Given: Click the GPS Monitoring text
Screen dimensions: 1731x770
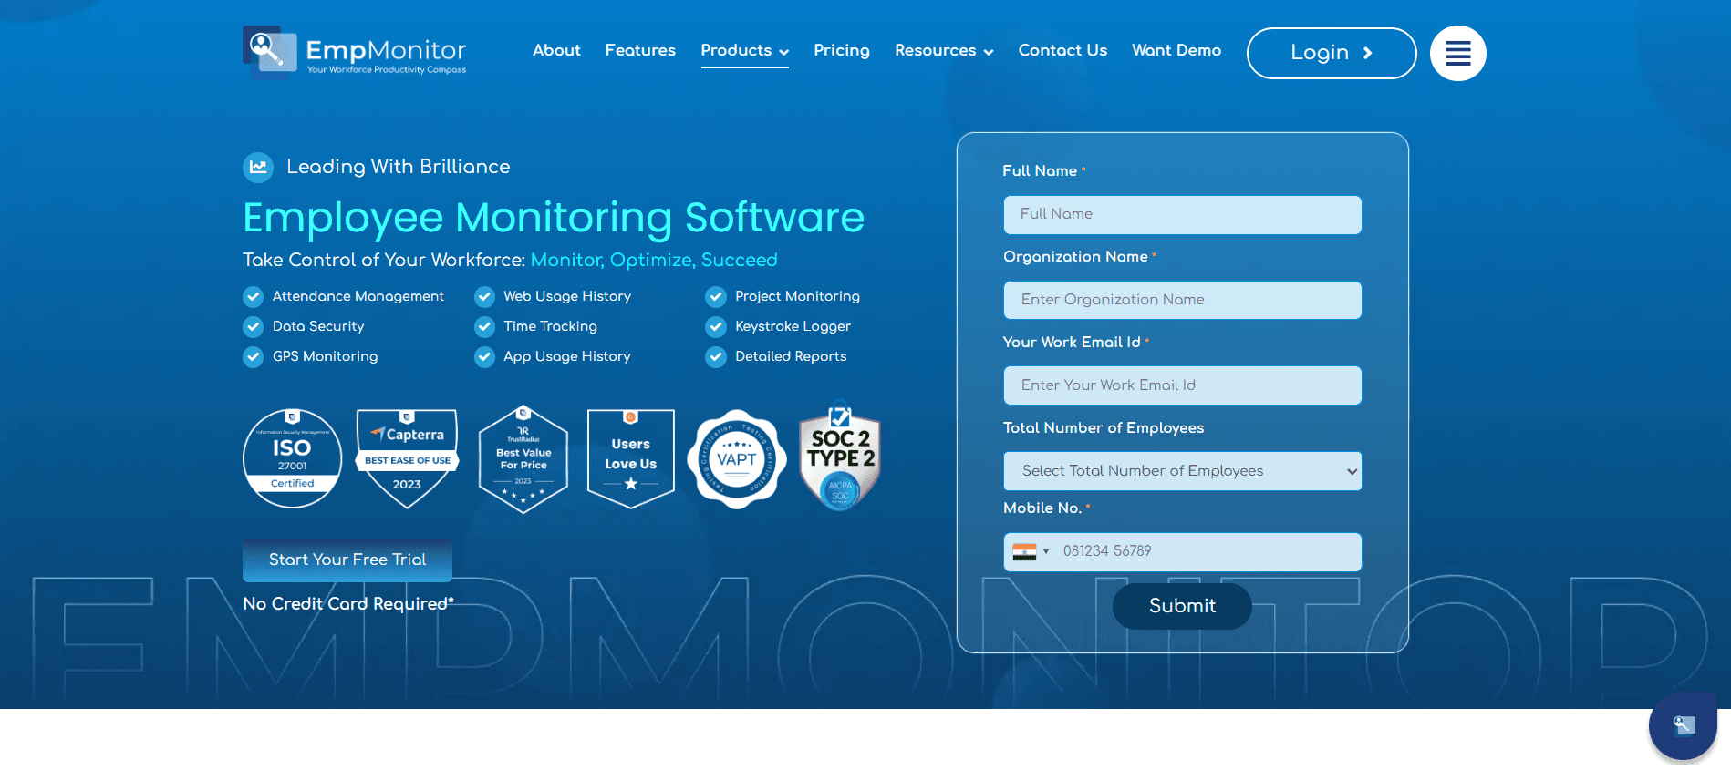Looking at the screenshot, I should (325, 356).
